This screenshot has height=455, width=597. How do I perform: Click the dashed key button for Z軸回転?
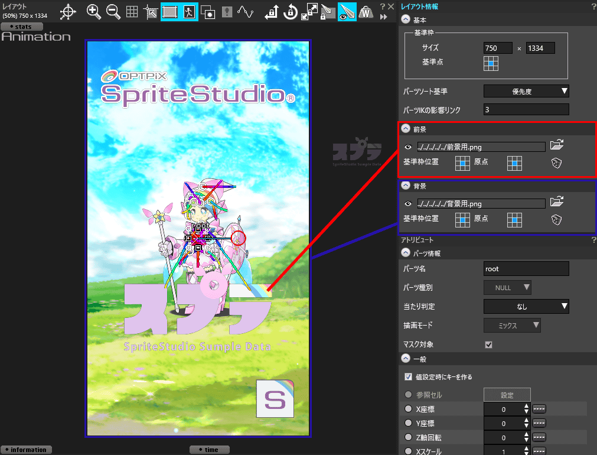click(539, 437)
